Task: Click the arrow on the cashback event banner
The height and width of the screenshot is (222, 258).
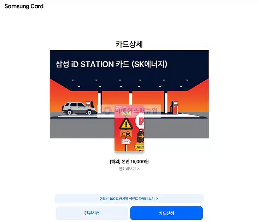Action: 157,198
